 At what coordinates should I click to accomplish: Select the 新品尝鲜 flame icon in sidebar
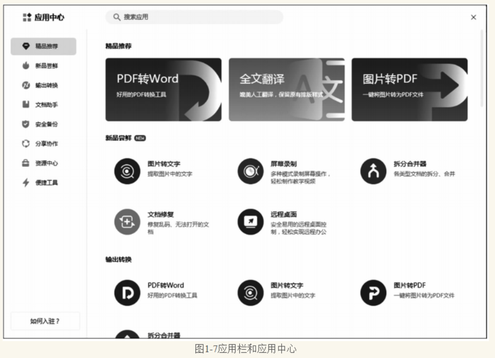pos(26,66)
